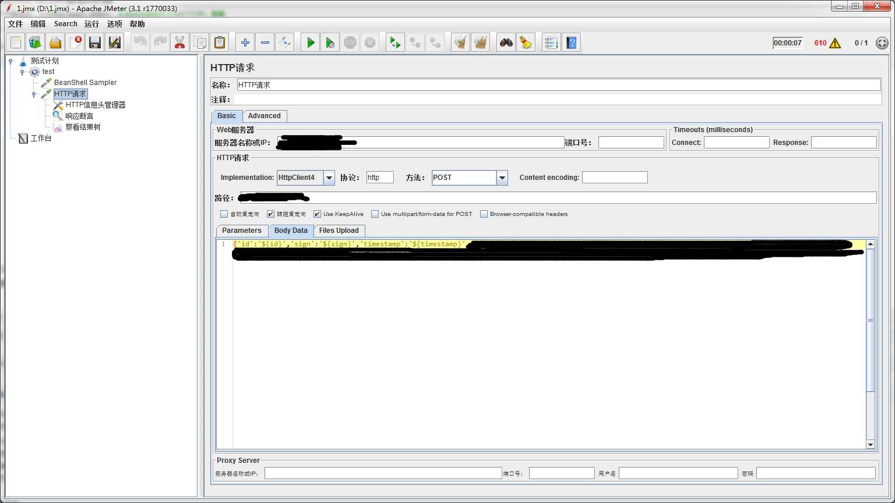Viewport: 895px width, 503px height.
Task: Click the 端口号 port field in Web服务器
Action: coord(631,143)
